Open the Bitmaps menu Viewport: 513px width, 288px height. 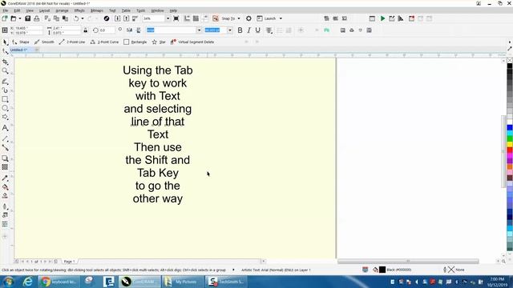coord(96,10)
